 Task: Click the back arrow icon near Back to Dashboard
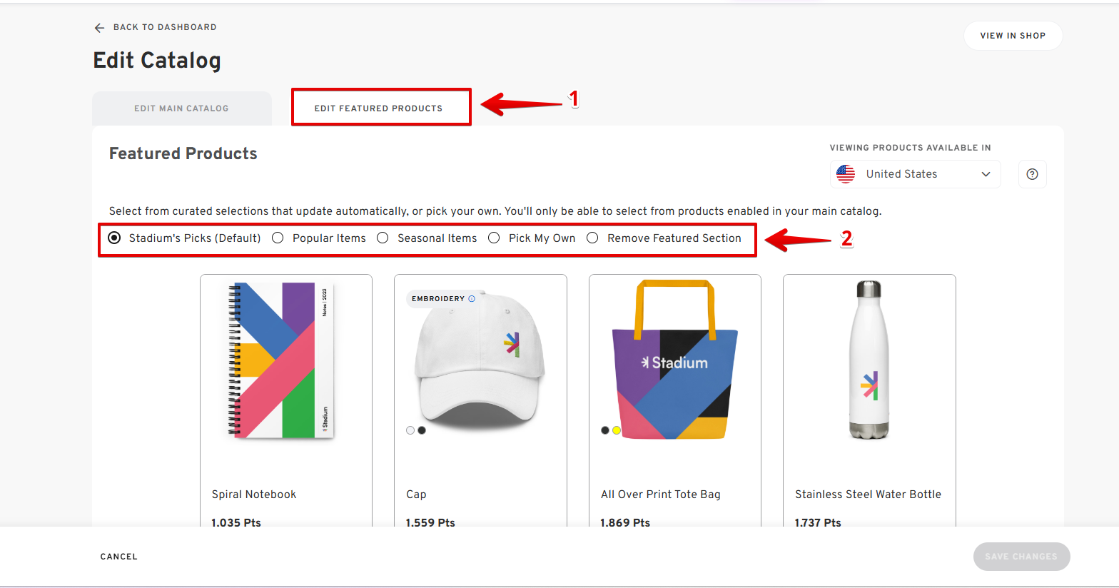pyautogui.click(x=99, y=28)
